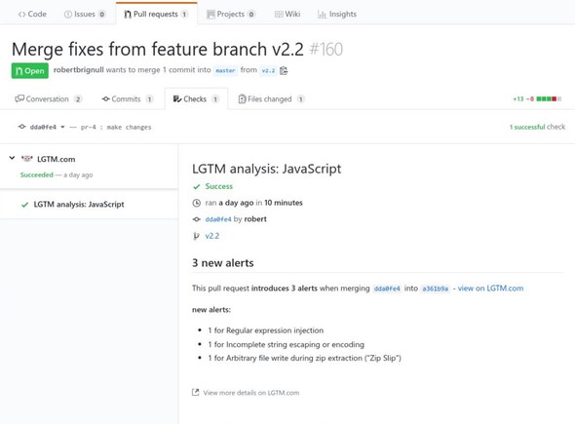Screen dimensions: 575x424
Task: Open the Issues repository tab
Action: 85,15
